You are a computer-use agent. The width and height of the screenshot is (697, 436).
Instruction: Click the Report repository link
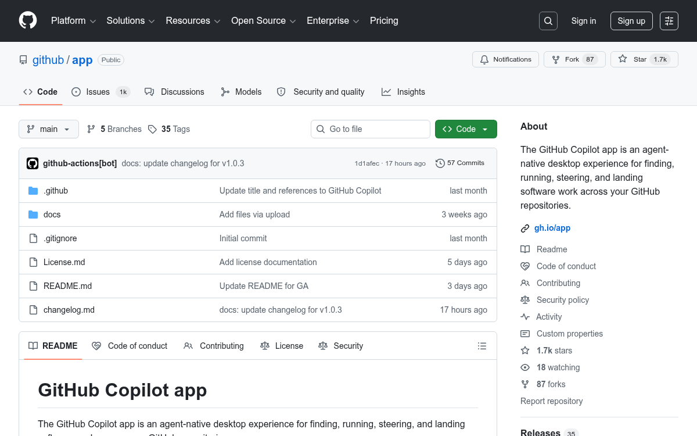point(551,401)
